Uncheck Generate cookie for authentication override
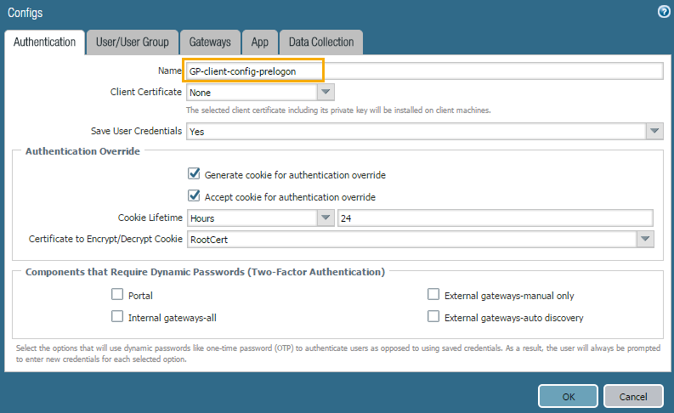 pyautogui.click(x=194, y=175)
